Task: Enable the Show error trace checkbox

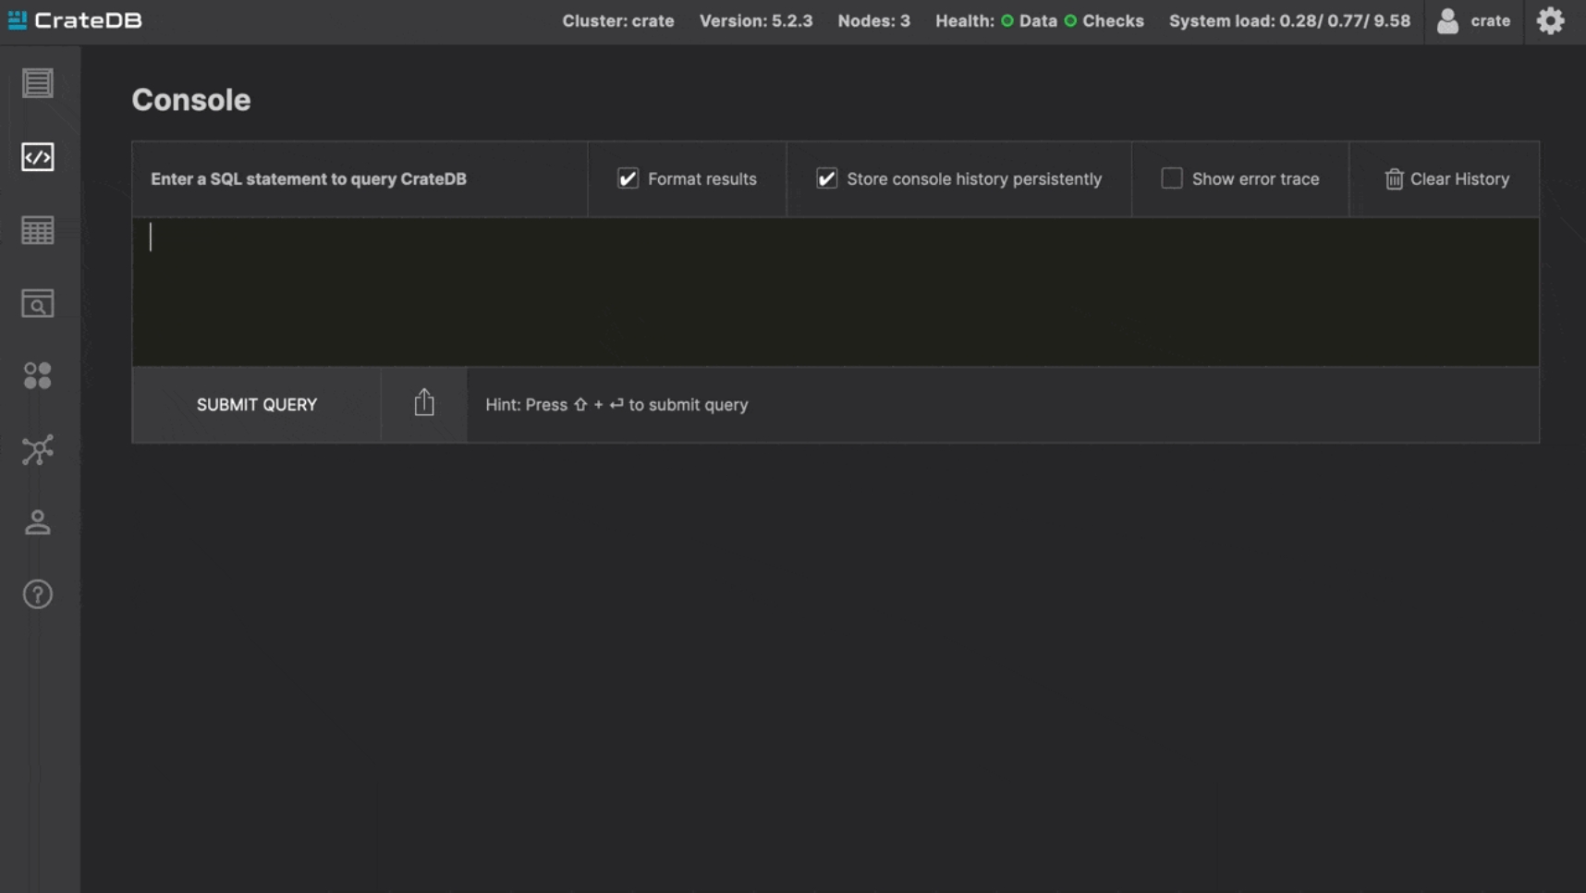Action: (1172, 178)
